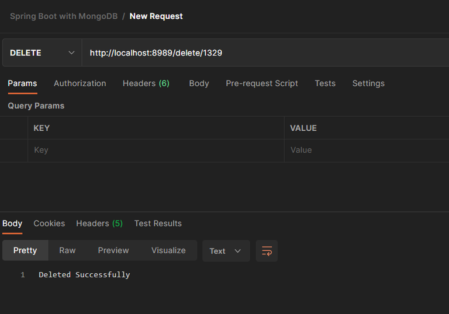Switch response view to Visualize
Screen dimensions: 449x314
click(168, 250)
